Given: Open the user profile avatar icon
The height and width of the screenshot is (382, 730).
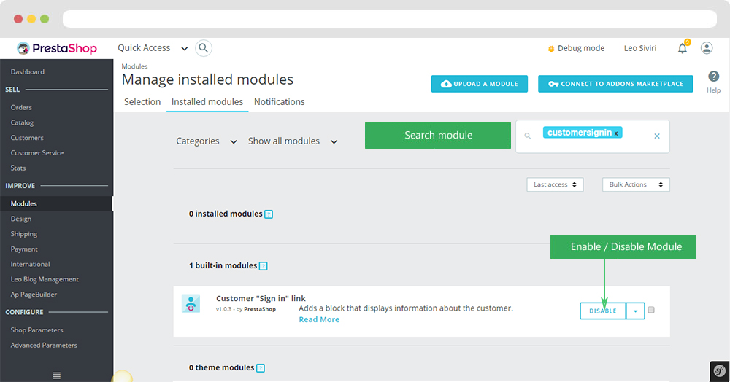Looking at the screenshot, I should pyautogui.click(x=706, y=48).
